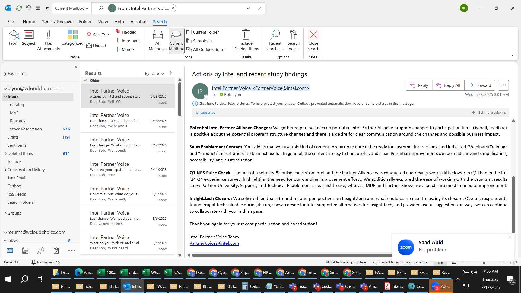Image resolution: width=521 pixels, height=293 pixels.
Task: Filter results by Unread envelope
Action: point(96,46)
